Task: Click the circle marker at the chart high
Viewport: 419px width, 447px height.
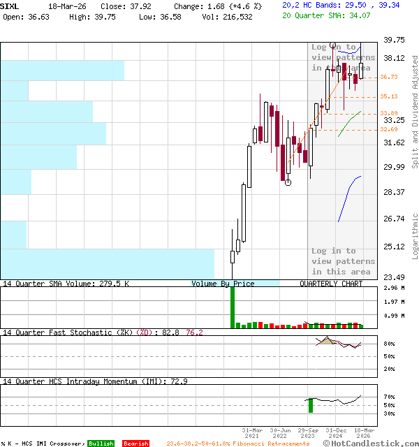Action: click(332, 45)
